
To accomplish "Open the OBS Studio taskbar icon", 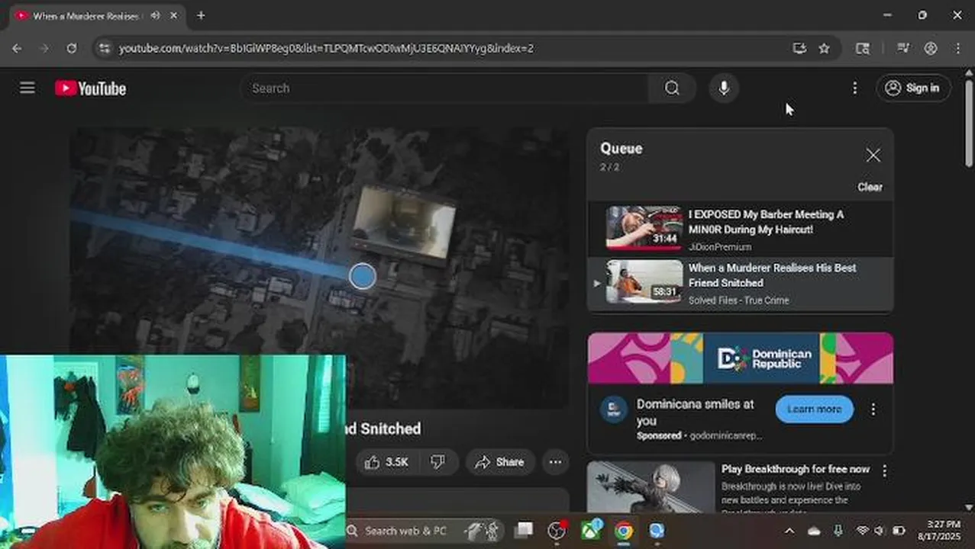I will pyautogui.click(x=557, y=530).
